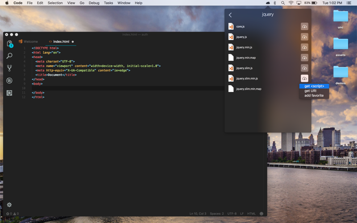
Task: Open the Tasks menu
Action: coord(108,3)
